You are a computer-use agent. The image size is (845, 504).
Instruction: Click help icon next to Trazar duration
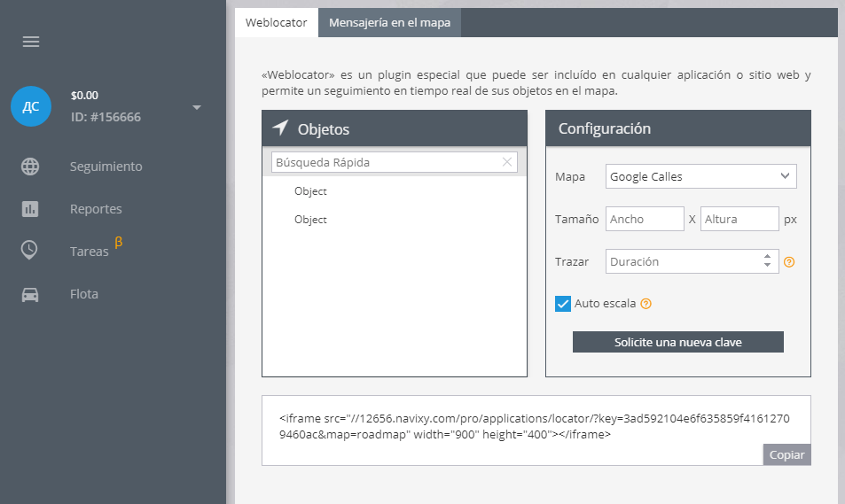pyautogui.click(x=789, y=262)
